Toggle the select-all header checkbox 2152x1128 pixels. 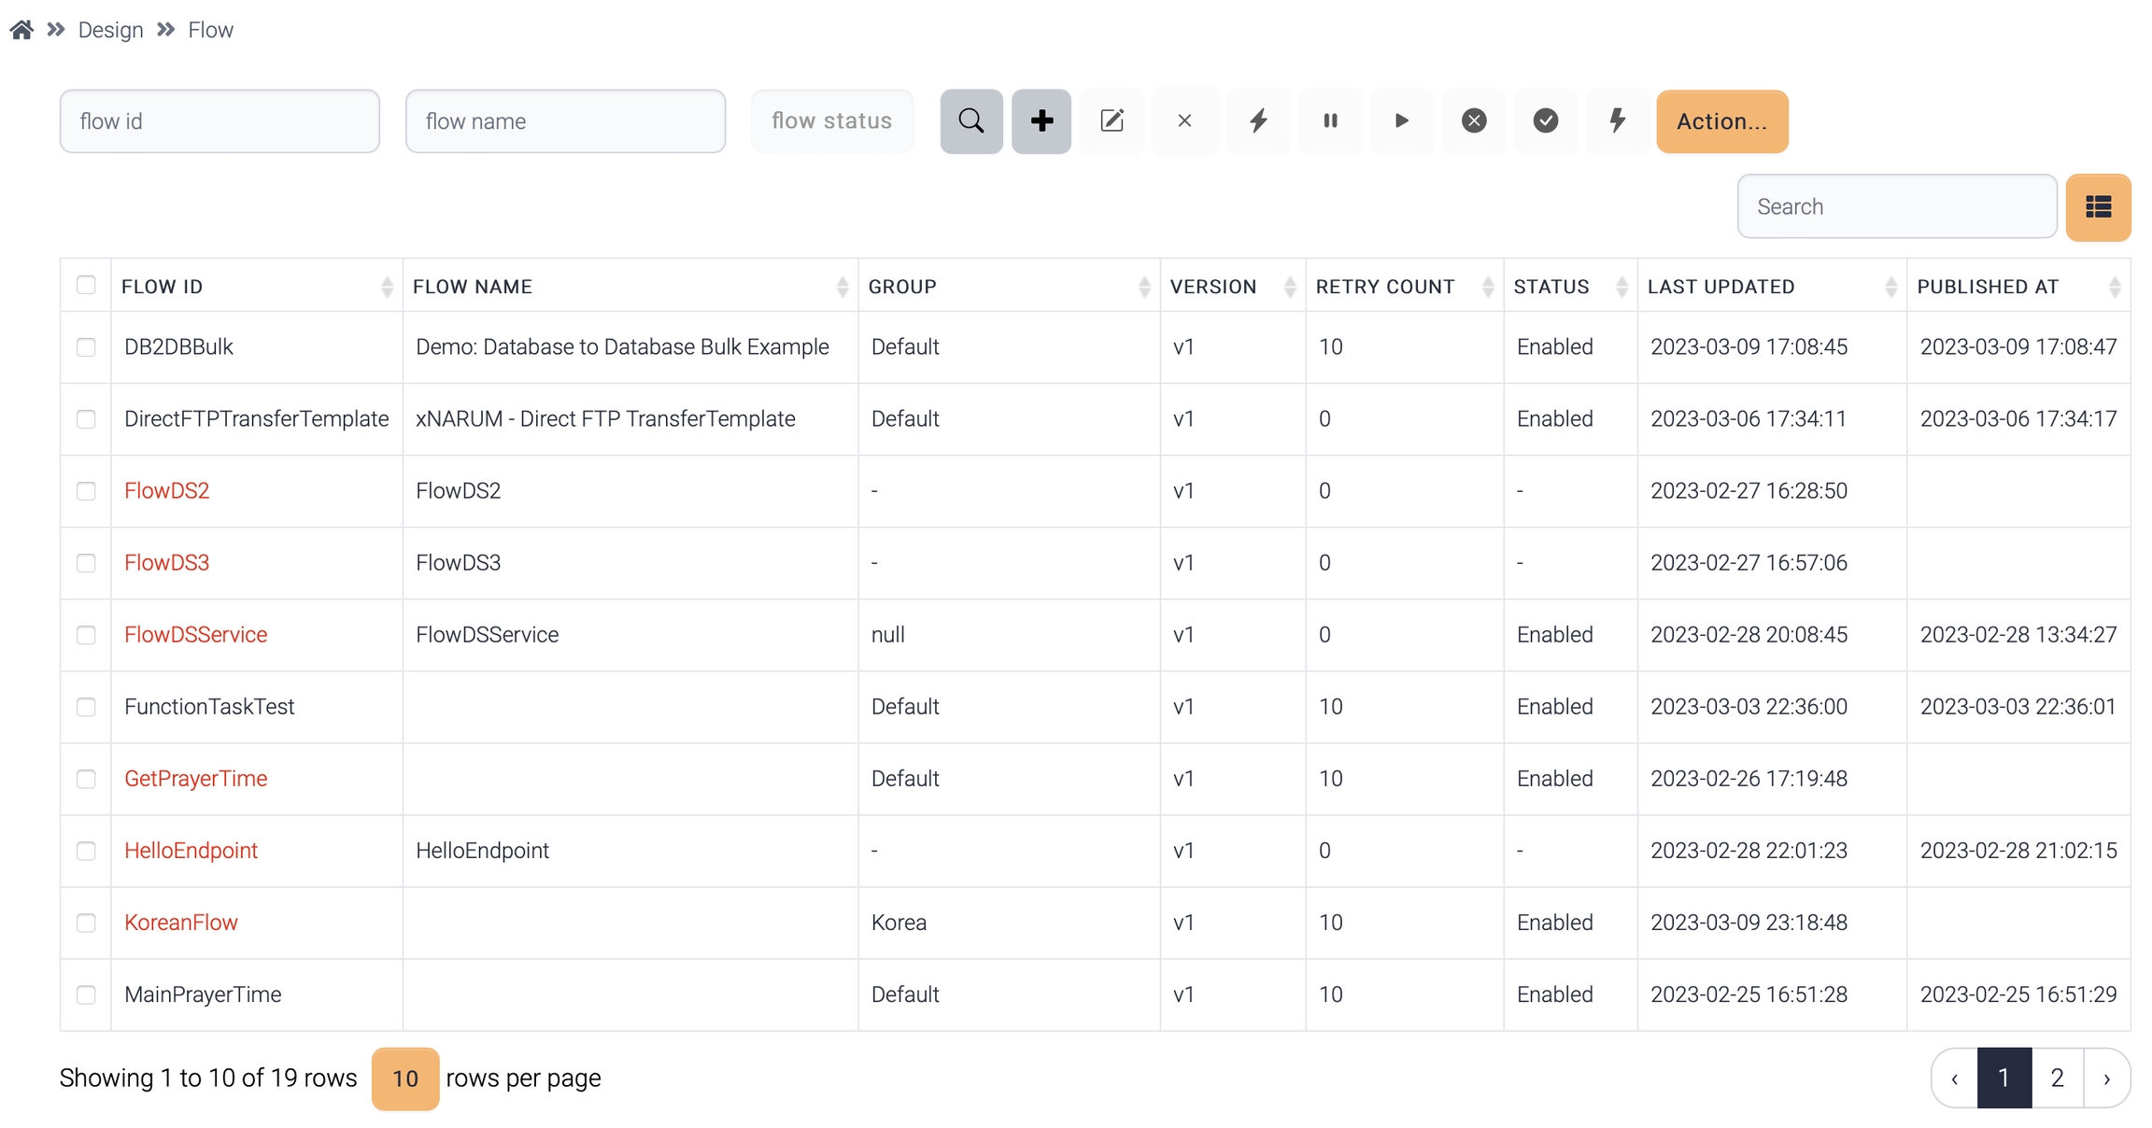[86, 285]
